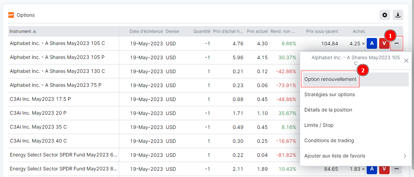Click the 104.84 underlying price
Image resolution: width=414 pixels, height=177 pixels.
tap(329, 44)
